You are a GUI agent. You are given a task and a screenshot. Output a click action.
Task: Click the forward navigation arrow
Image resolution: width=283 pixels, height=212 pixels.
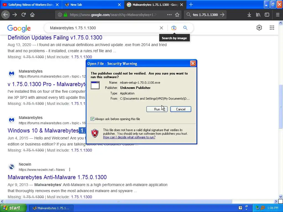coord(15,15)
